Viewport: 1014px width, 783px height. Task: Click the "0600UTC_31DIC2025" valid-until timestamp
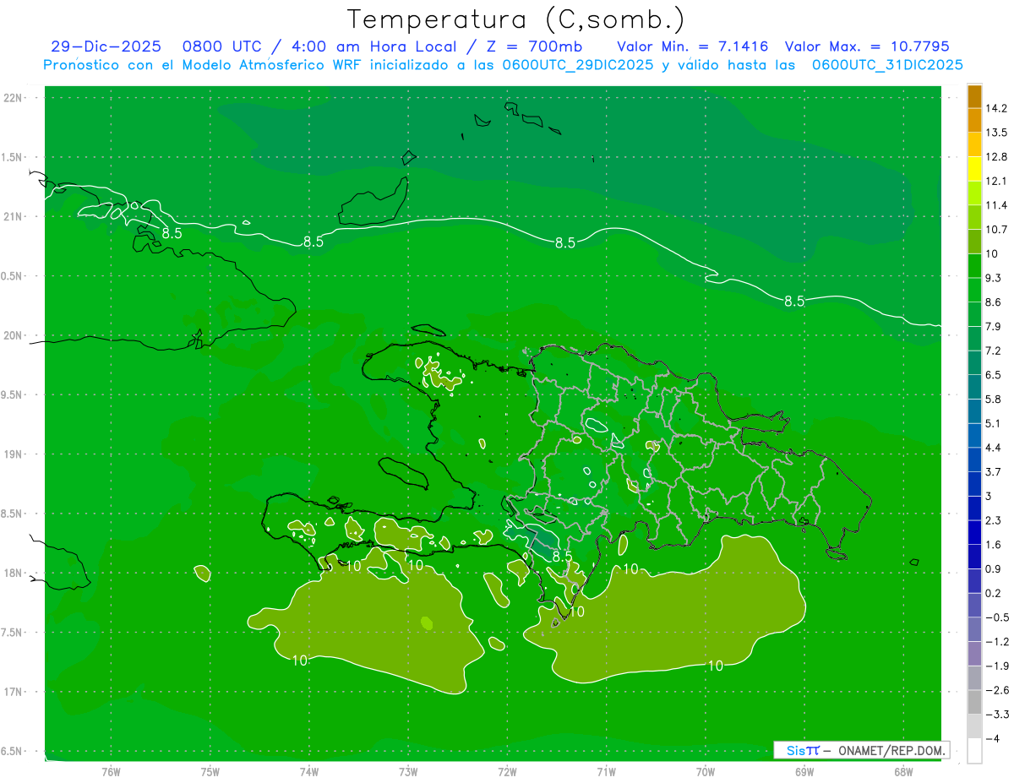[888, 65]
